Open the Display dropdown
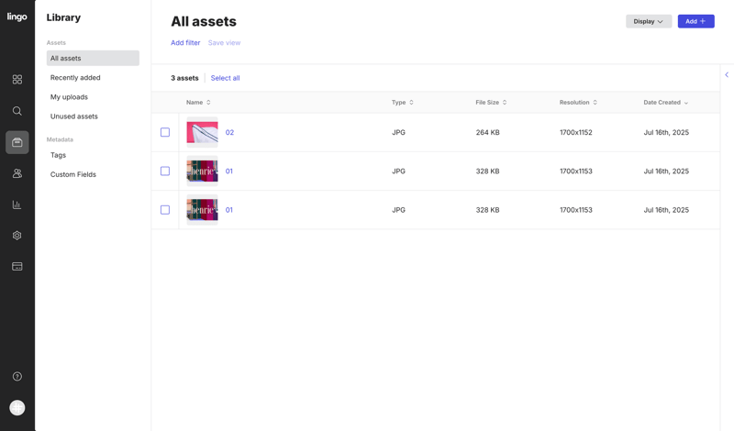This screenshot has width=734, height=431. point(649,21)
